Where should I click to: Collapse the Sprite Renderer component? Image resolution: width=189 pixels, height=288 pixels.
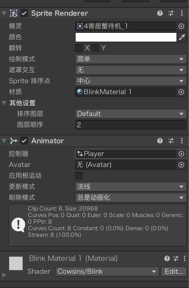click(4, 13)
